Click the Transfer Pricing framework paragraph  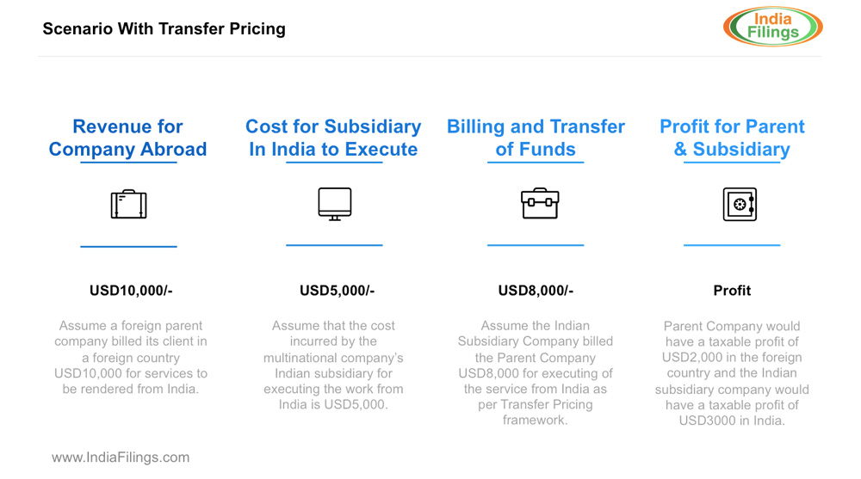[x=536, y=372]
